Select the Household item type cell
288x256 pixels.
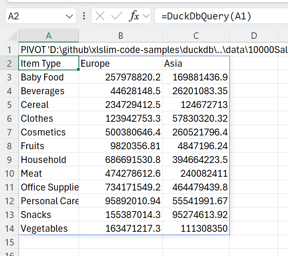click(49, 160)
